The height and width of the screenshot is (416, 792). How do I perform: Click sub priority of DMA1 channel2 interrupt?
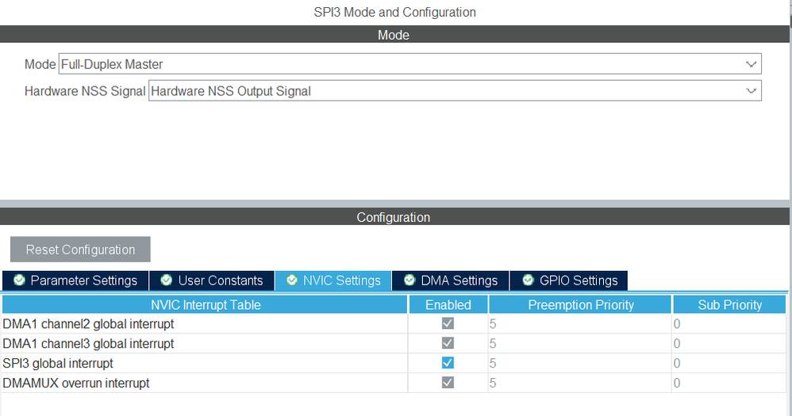pyautogui.click(x=729, y=324)
